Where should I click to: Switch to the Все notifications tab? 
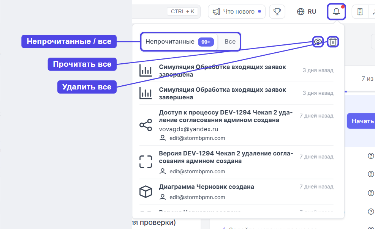click(230, 42)
